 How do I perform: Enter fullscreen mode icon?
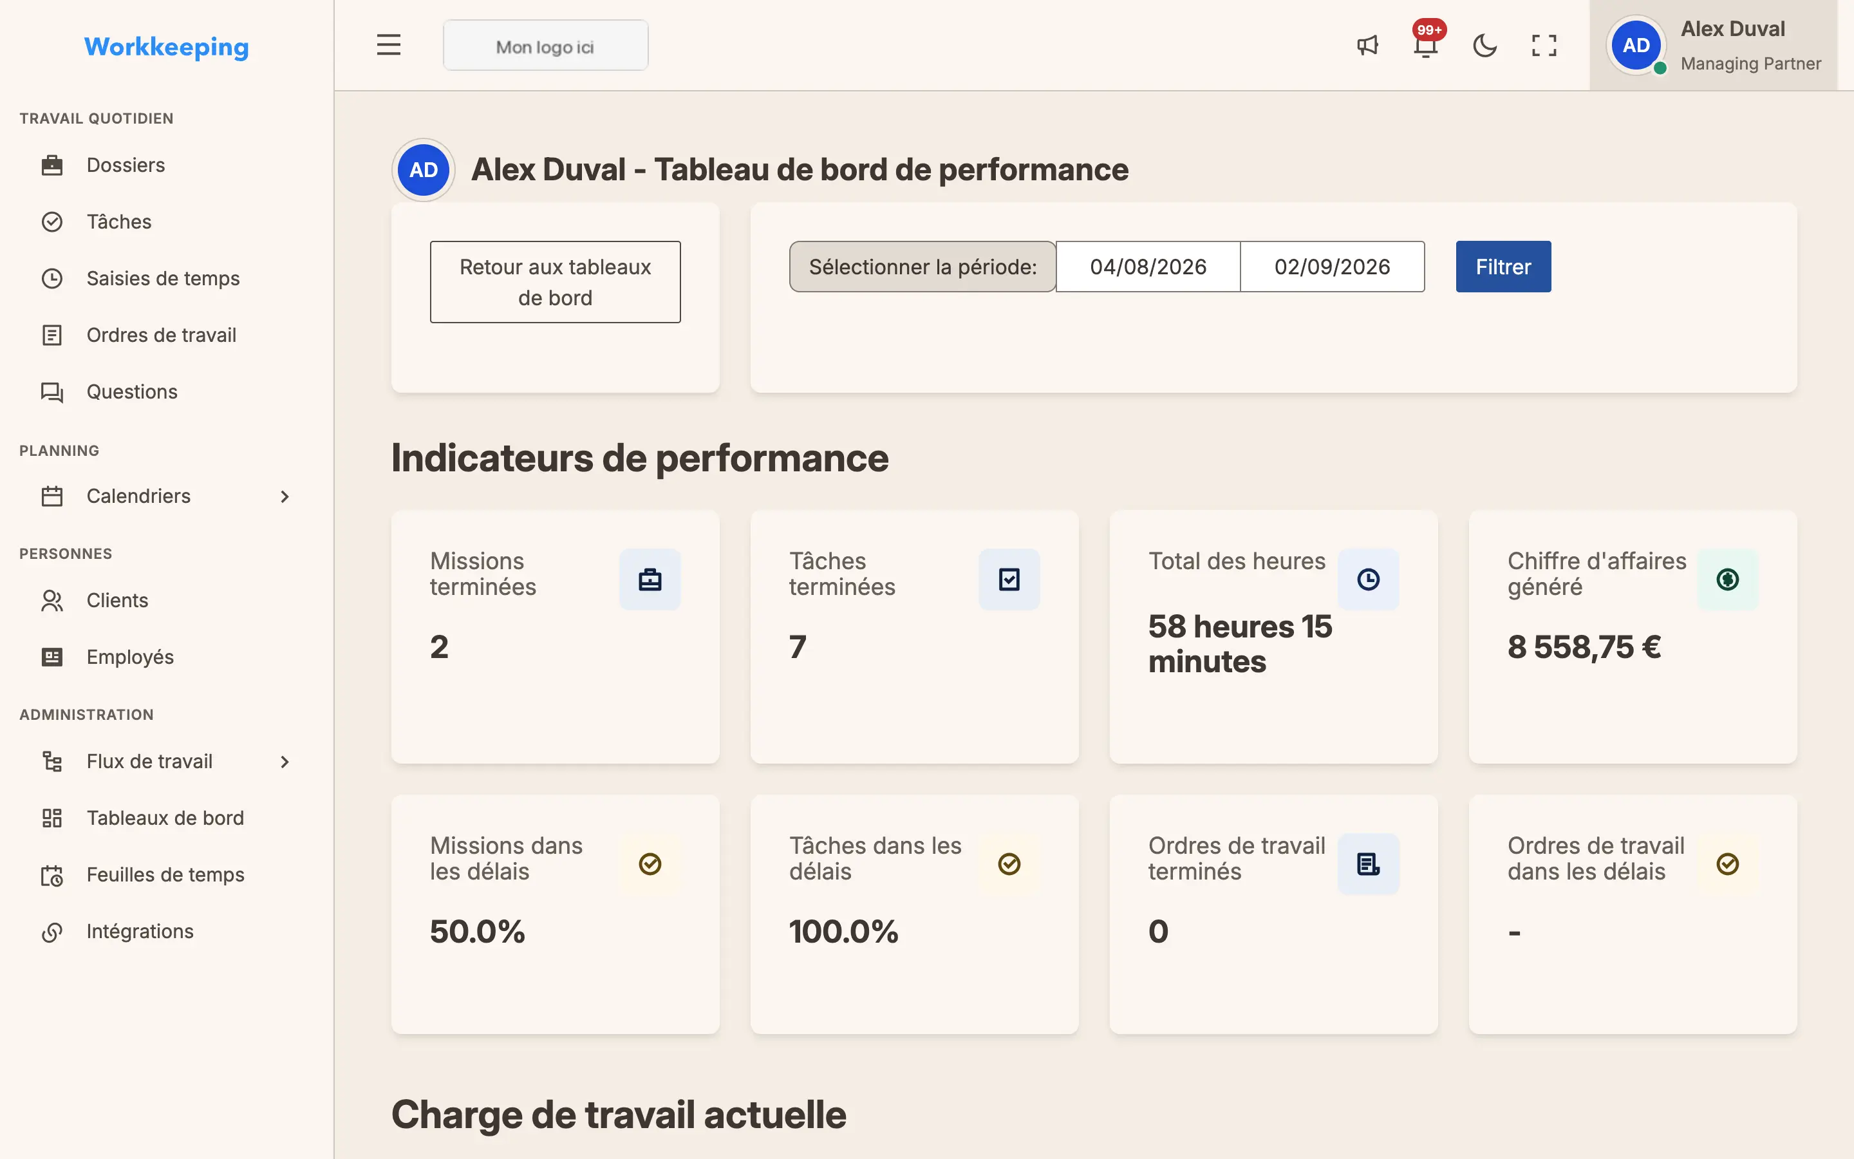click(x=1544, y=45)
